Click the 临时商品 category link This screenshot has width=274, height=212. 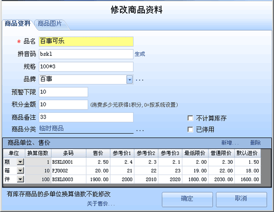51,128
